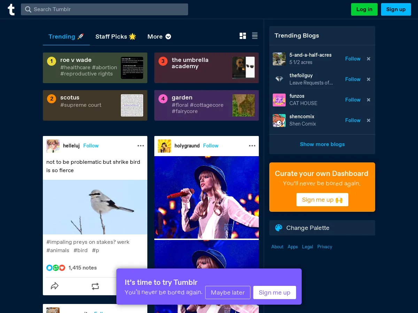Image resolution: width=418 pixels, height=313 pixels.
Task: Toggle Follow for holygraund
Action: [x=211, y=146]
